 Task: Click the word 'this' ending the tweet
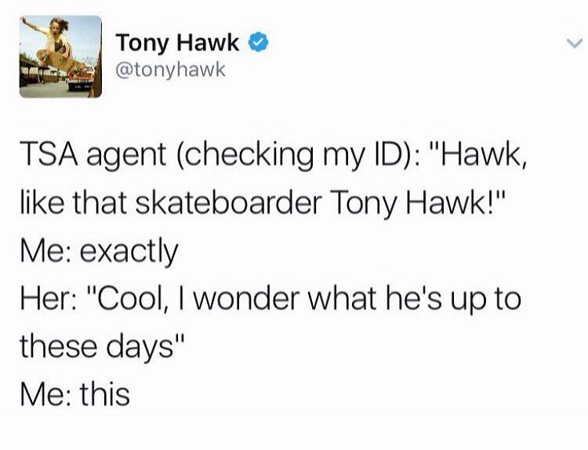[x=104, y=394]
